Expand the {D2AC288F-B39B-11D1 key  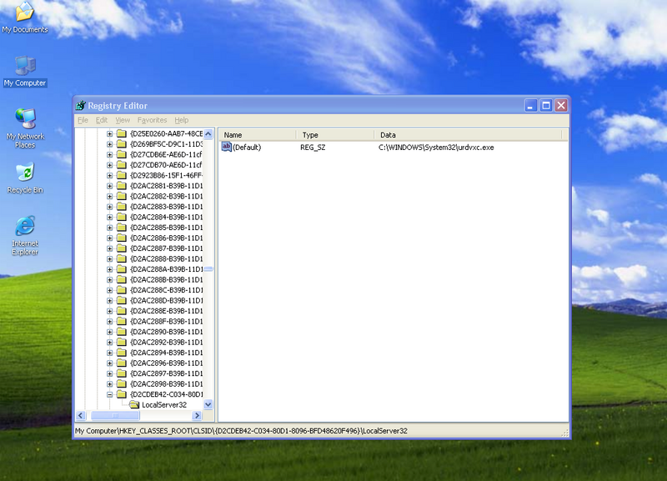tap(110, 322)
